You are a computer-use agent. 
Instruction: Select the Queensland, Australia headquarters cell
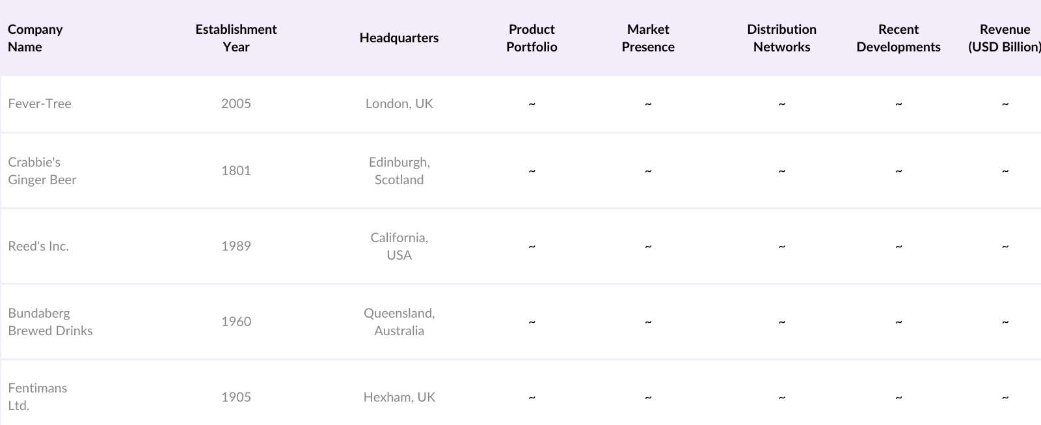pos(399,322)
